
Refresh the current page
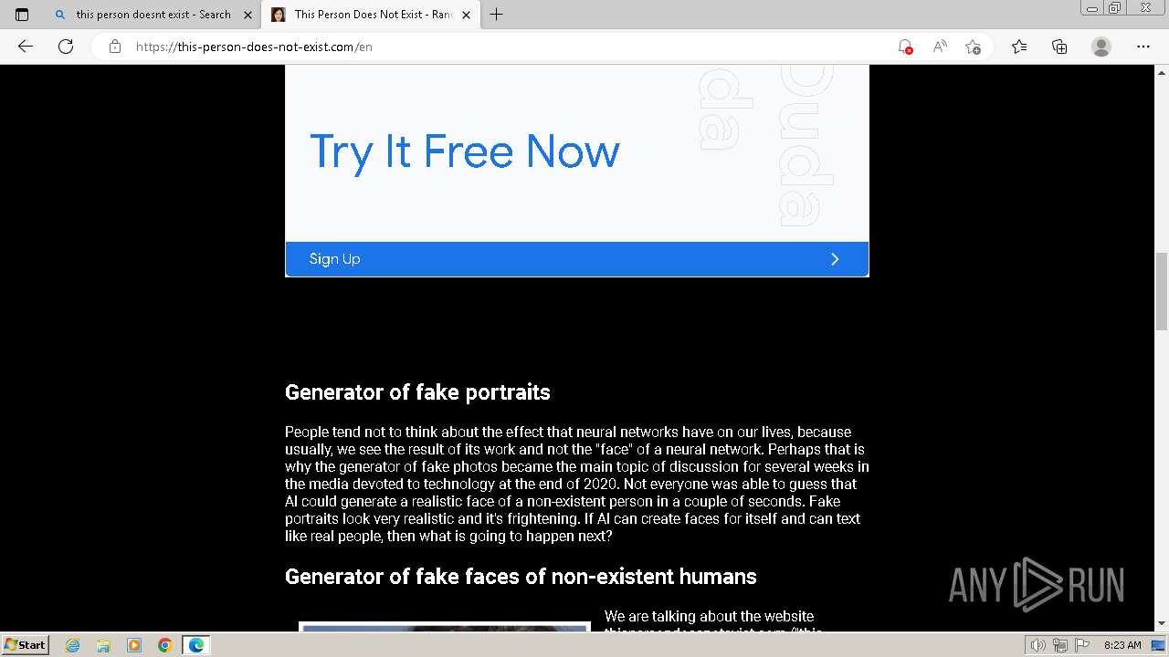coord(66,47)
